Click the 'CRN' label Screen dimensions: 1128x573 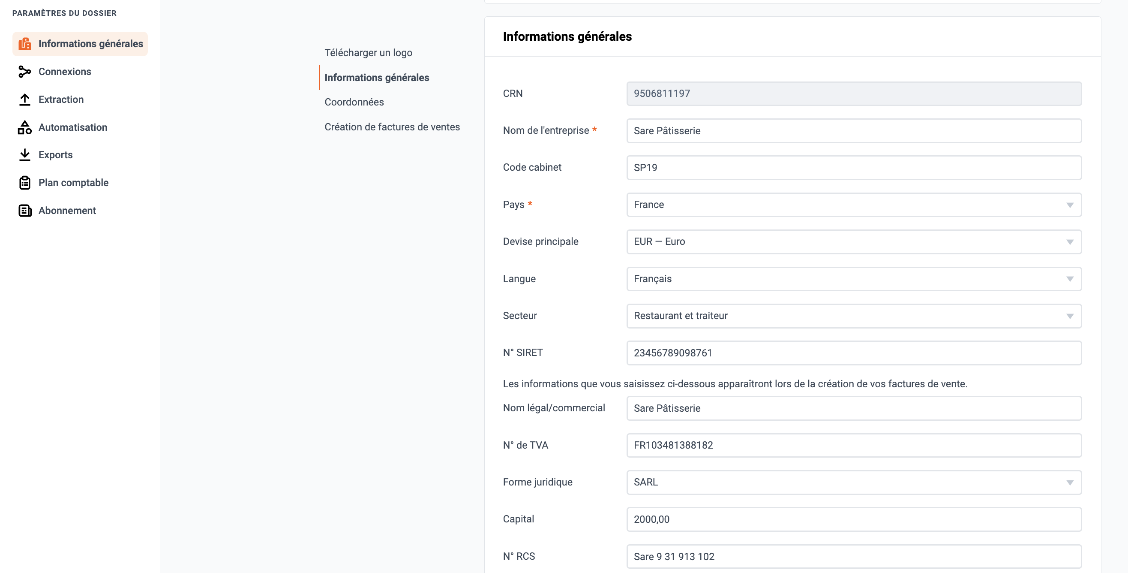pyautogui.click(x=512, y=93)
